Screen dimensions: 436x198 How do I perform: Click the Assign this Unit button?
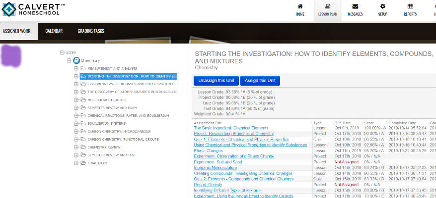[x=260, y=80]
